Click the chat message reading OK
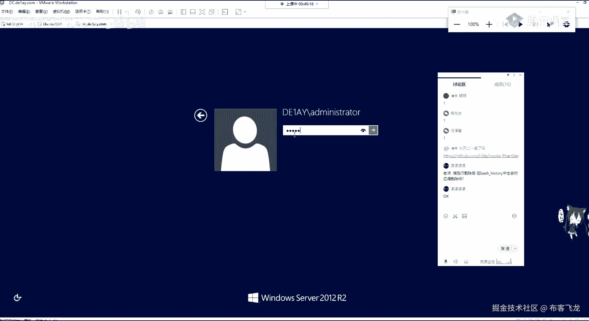 pyautogui.click(x=446, y=196)
